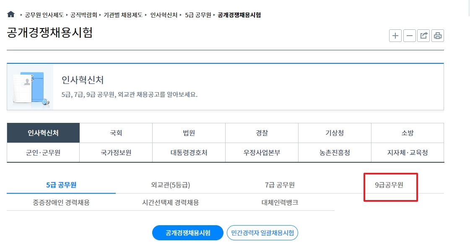Switch to the 기상청 tab
Image resolution: width=470 pixels, height=247 pixels.
(334, 132)
